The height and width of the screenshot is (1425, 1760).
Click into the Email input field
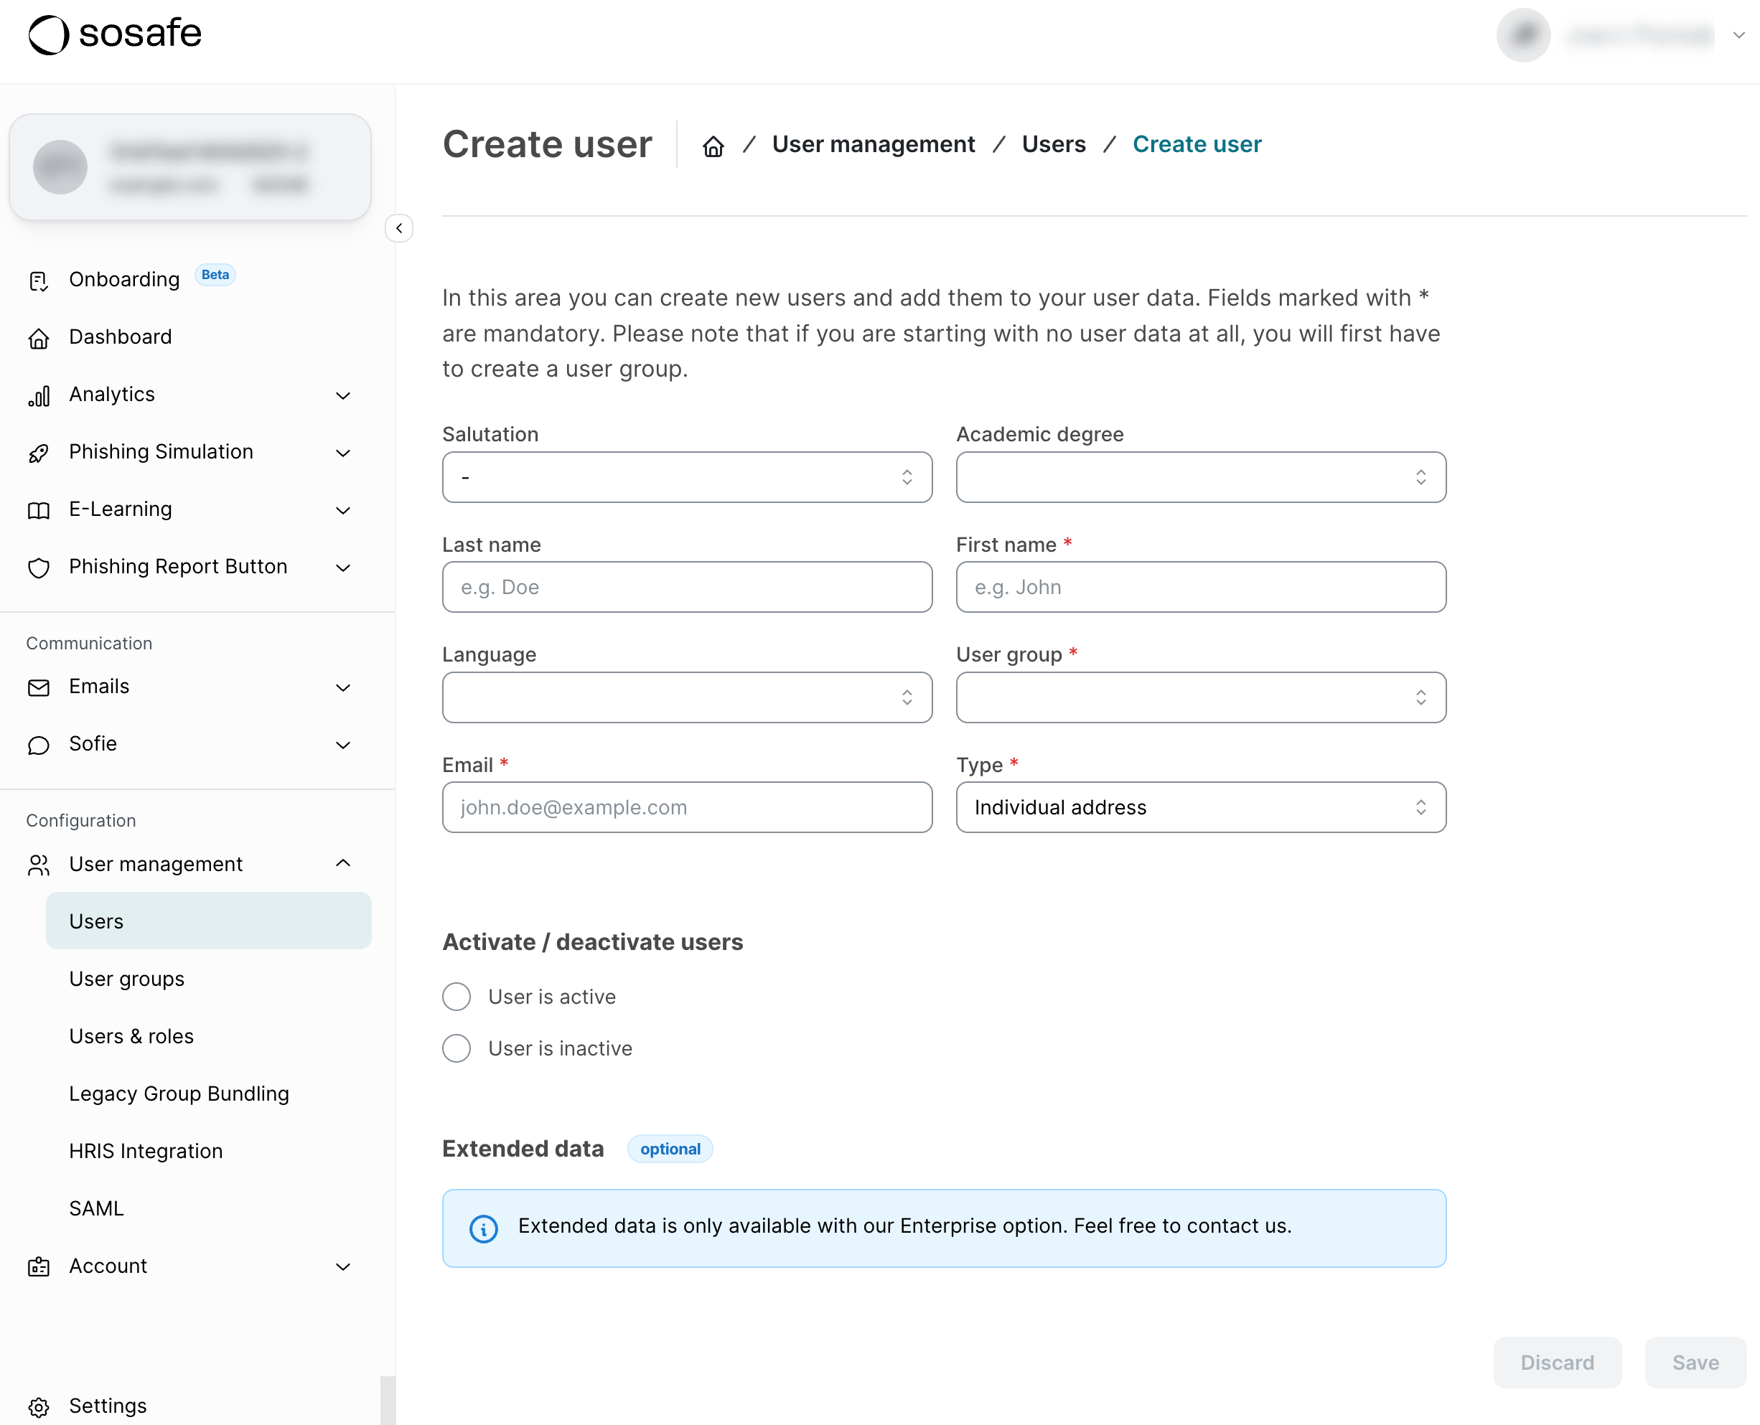coord(687,807)
